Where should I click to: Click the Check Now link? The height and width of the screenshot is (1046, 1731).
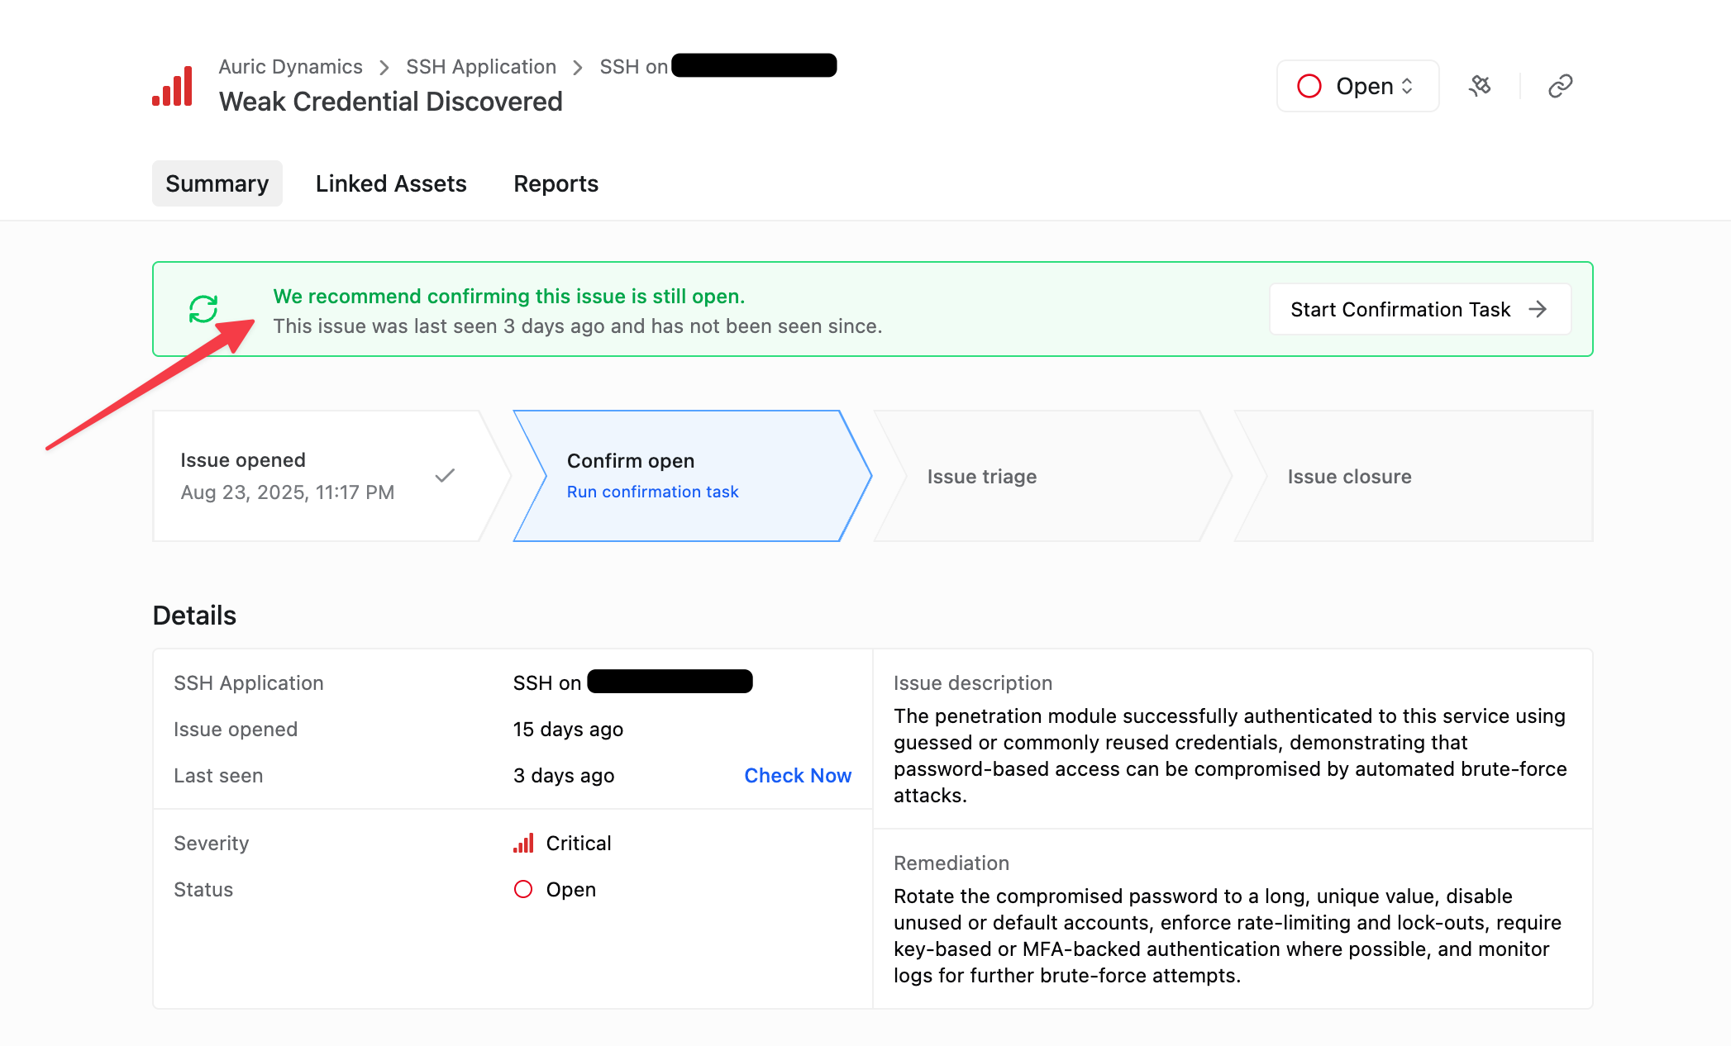pyautogui.click(x=797, y=775)
